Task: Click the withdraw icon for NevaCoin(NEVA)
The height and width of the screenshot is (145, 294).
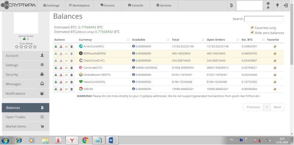Action: [61, 82]
